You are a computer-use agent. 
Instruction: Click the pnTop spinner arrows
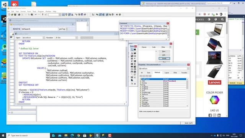click(67, 29)
